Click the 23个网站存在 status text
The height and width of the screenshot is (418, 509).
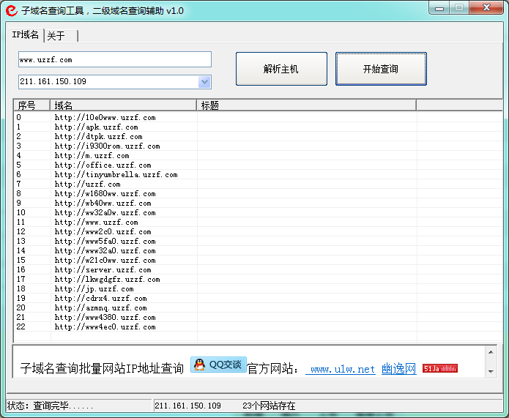269,406
